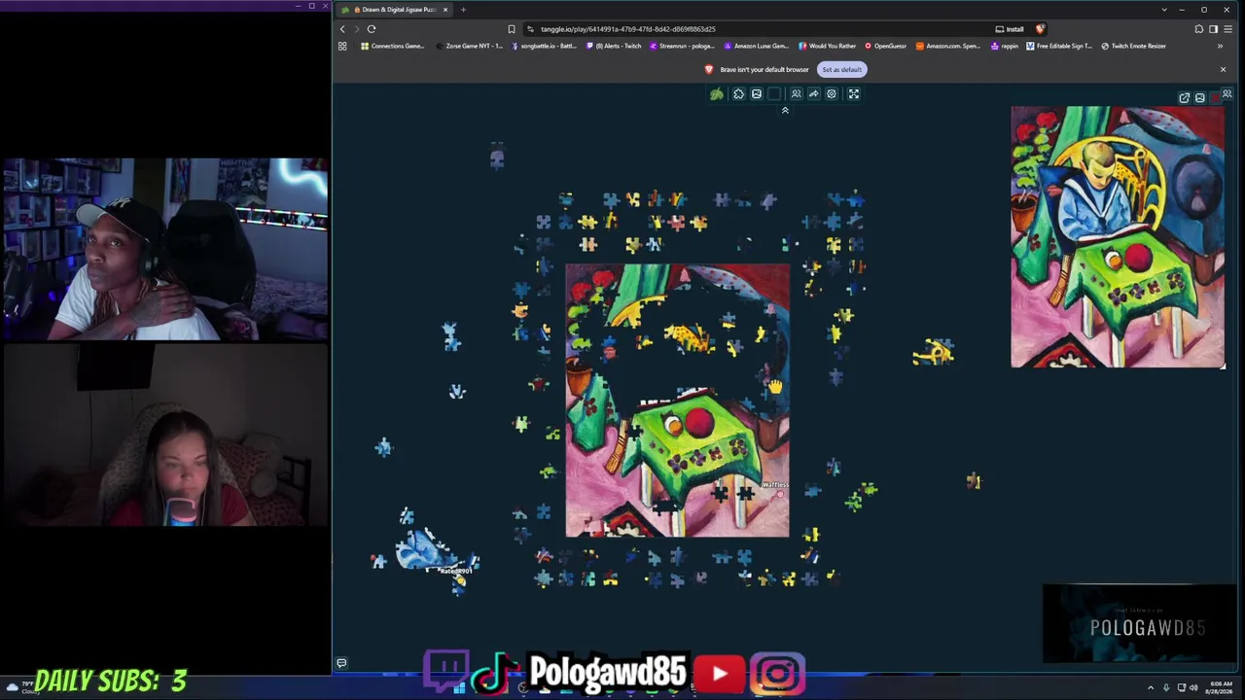Open the participants icon at the far right
The image size is (1245, 700).
point(1227,94)
